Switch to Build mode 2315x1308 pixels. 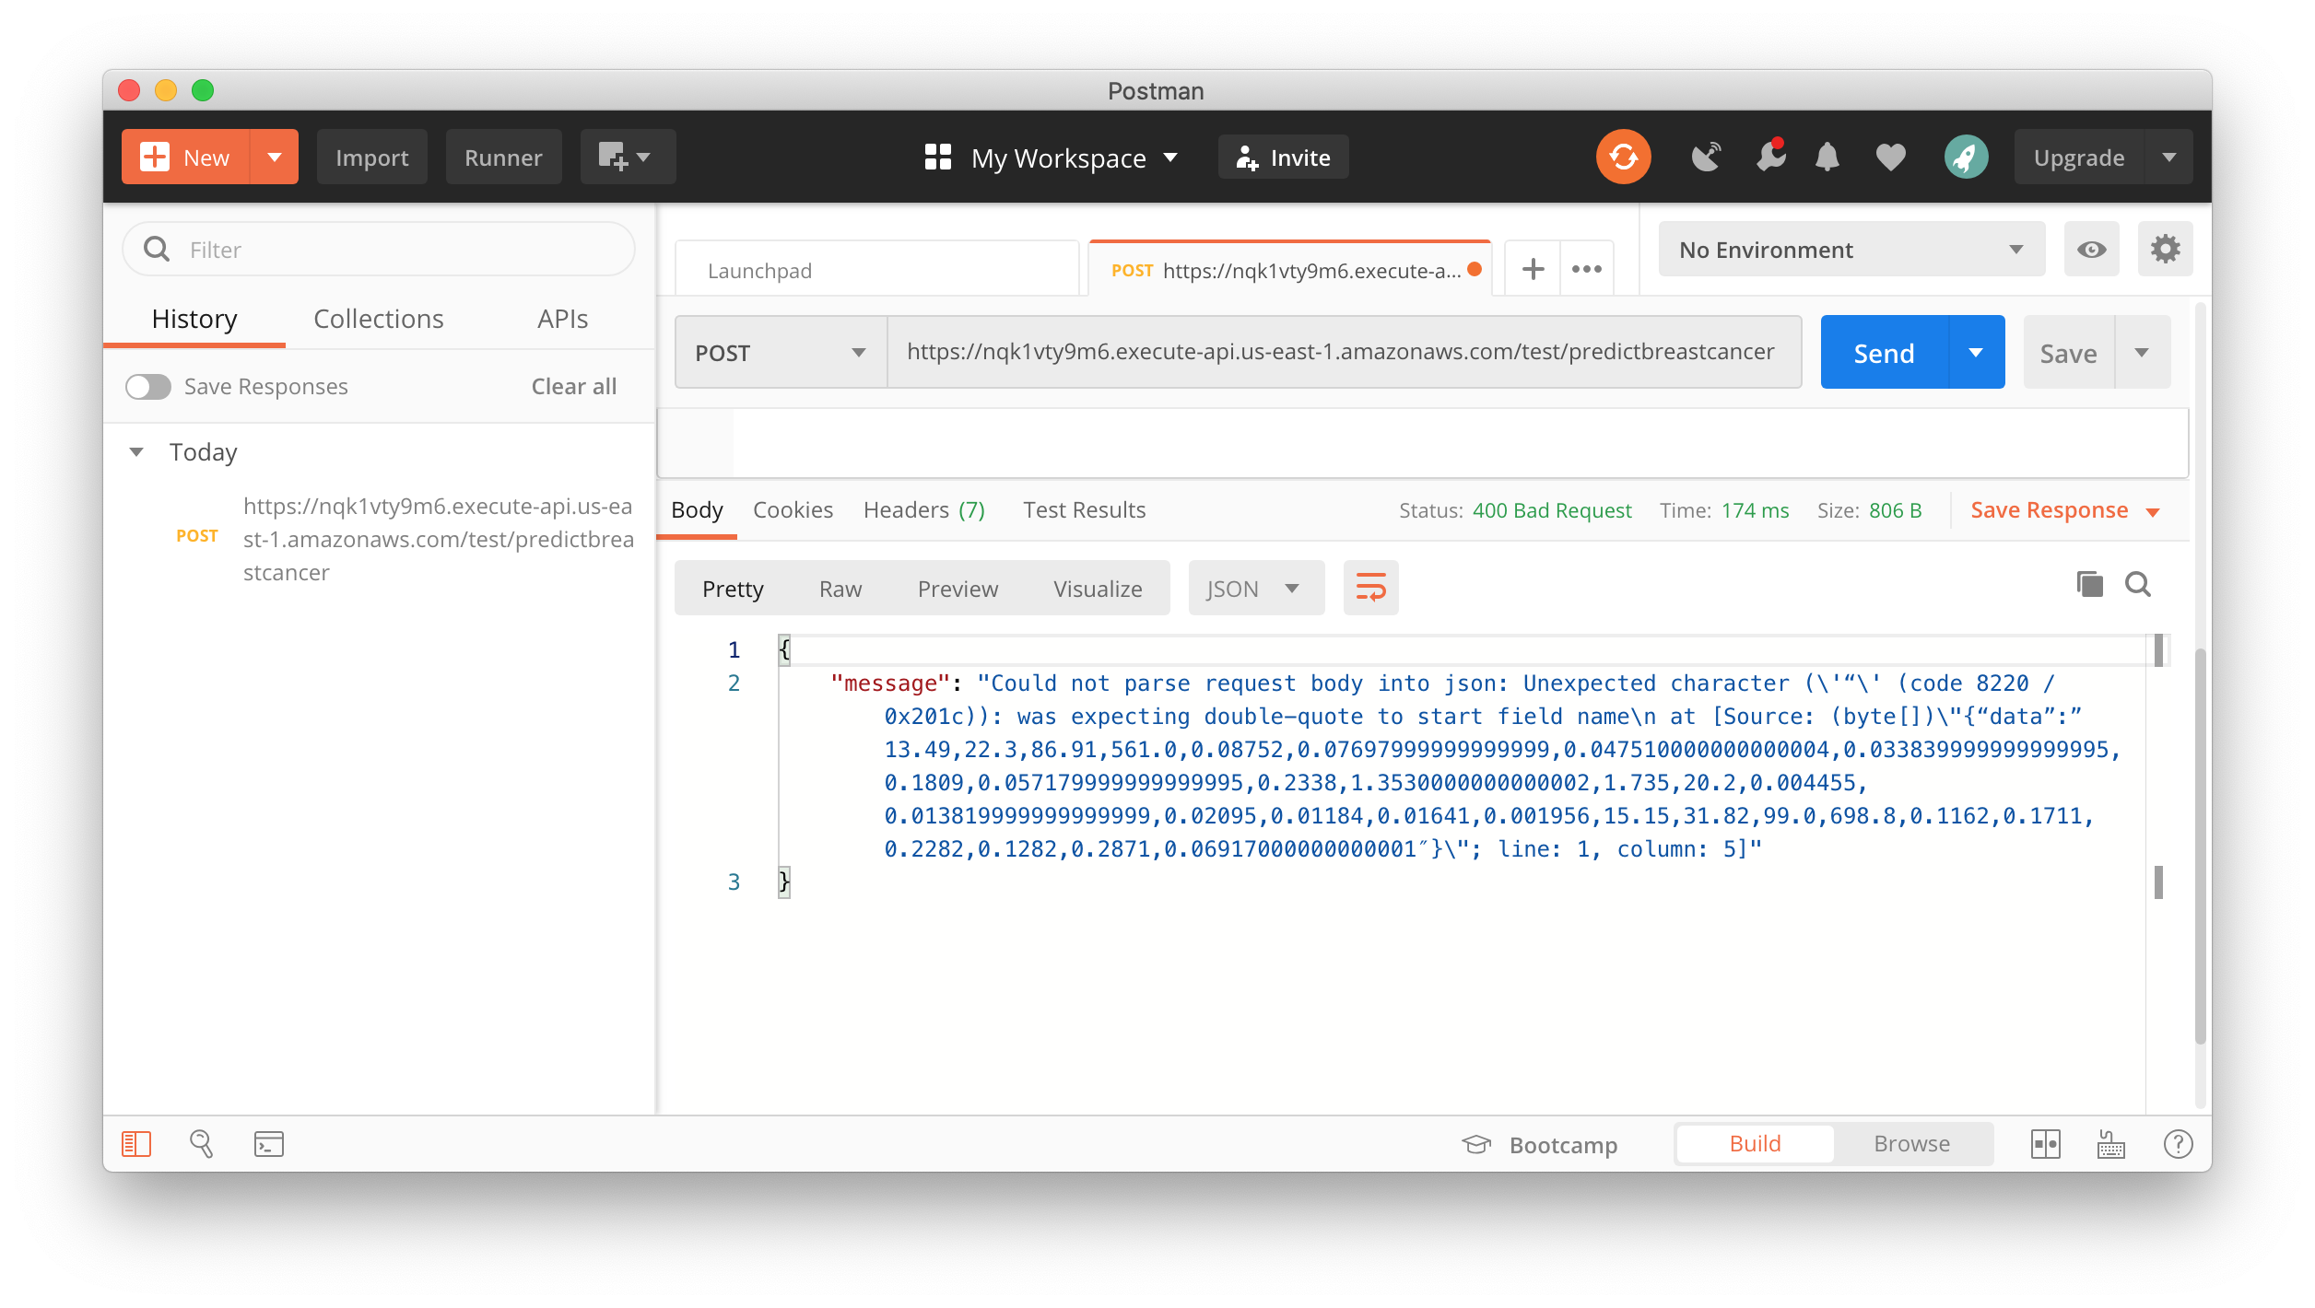tap(1755, 1143)
